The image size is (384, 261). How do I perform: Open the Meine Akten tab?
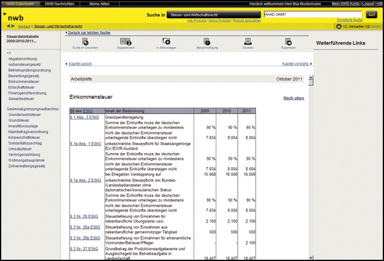(101, 4)
